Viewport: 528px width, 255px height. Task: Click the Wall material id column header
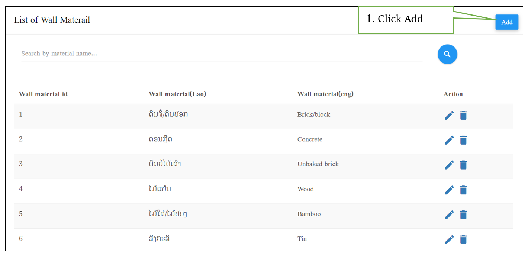point(43,94)
